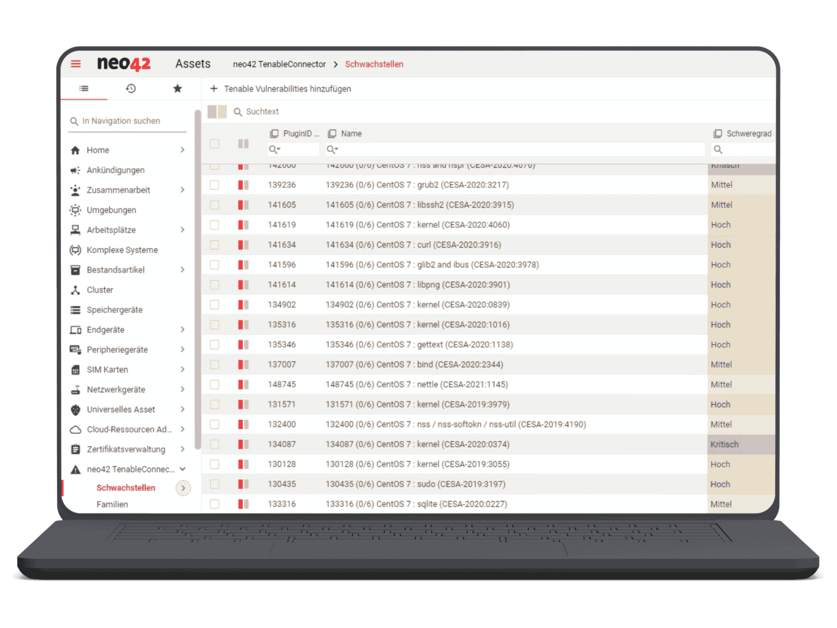Click the Arbeitsplätze workstation icon
Viewport: 837px width, 628px height.
point(75,230)
